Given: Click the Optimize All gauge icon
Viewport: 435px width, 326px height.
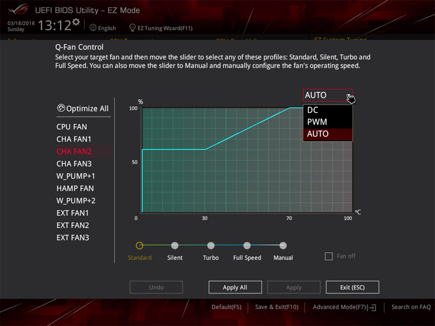Looking at the screenshot, I should (61, 108).
